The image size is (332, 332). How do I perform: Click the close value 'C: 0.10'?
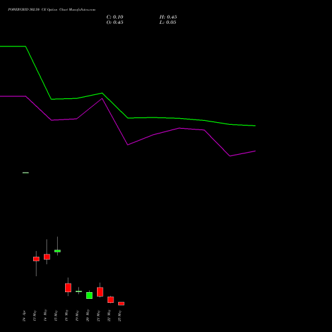tap(115, 17)
